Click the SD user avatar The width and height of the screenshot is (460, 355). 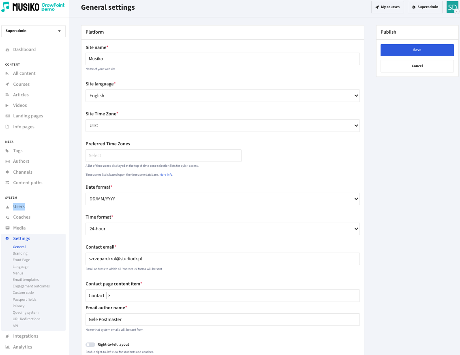tap(452, 7)
